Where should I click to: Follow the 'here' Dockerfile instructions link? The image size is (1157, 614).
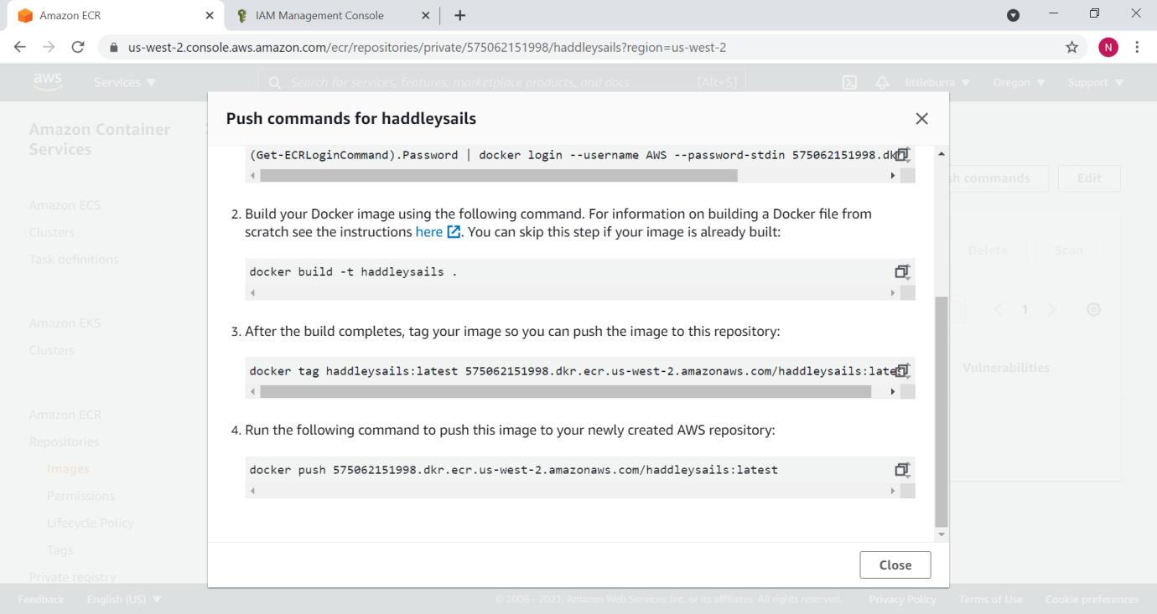[428, 232]
